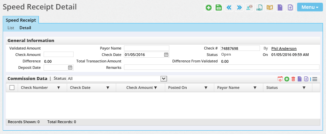The width and height of the screenshot is (326, 134).
Task: Toggle the select-all checkbox in grid header
Action: coord(12,88)
